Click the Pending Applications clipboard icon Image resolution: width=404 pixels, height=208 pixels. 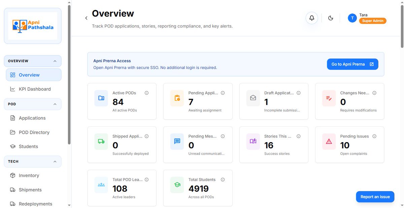[x=177, y=98]
